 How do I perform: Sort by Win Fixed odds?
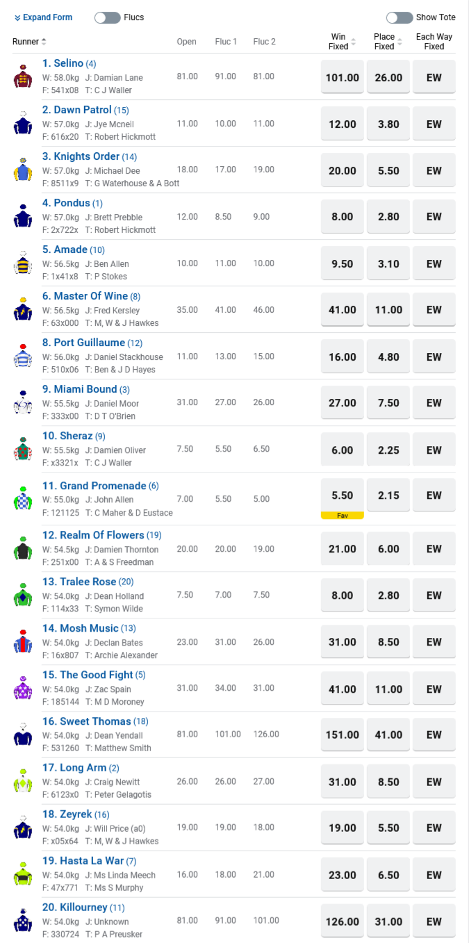[341, 42]
